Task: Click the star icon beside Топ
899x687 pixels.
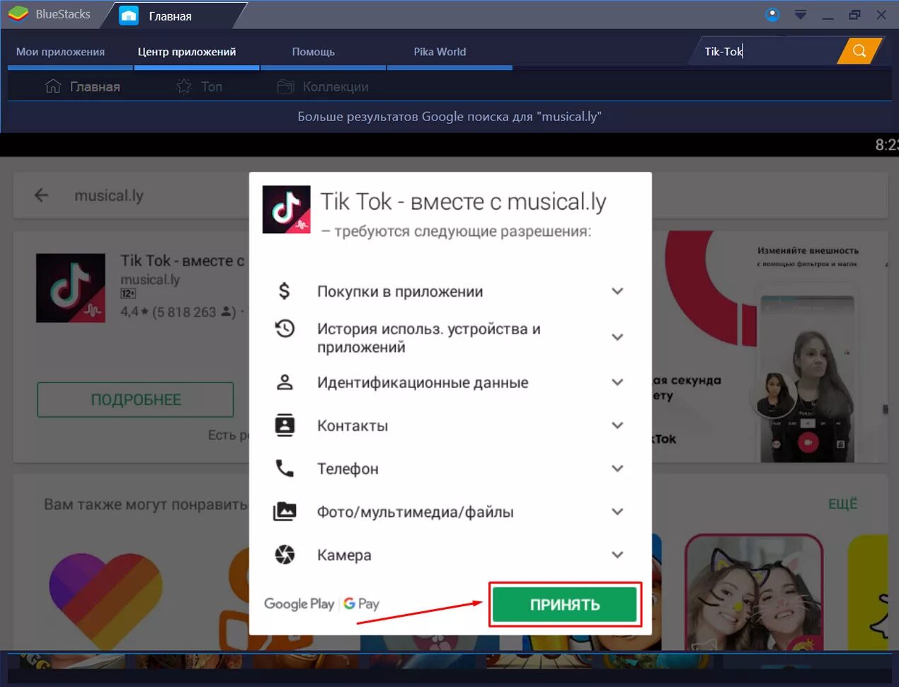Action: [x=183, y=86]
